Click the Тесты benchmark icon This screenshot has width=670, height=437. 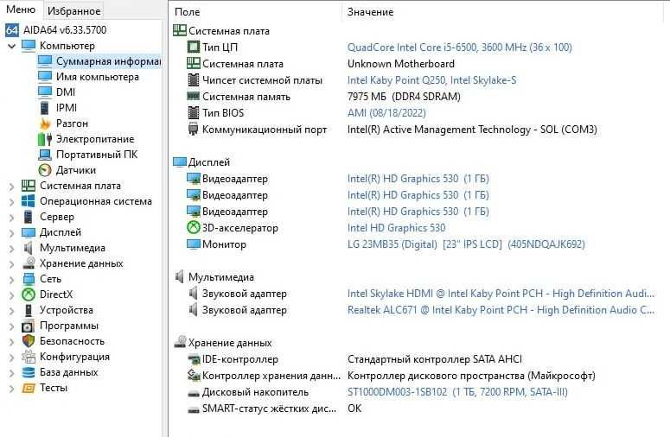(x=29, y=388)
